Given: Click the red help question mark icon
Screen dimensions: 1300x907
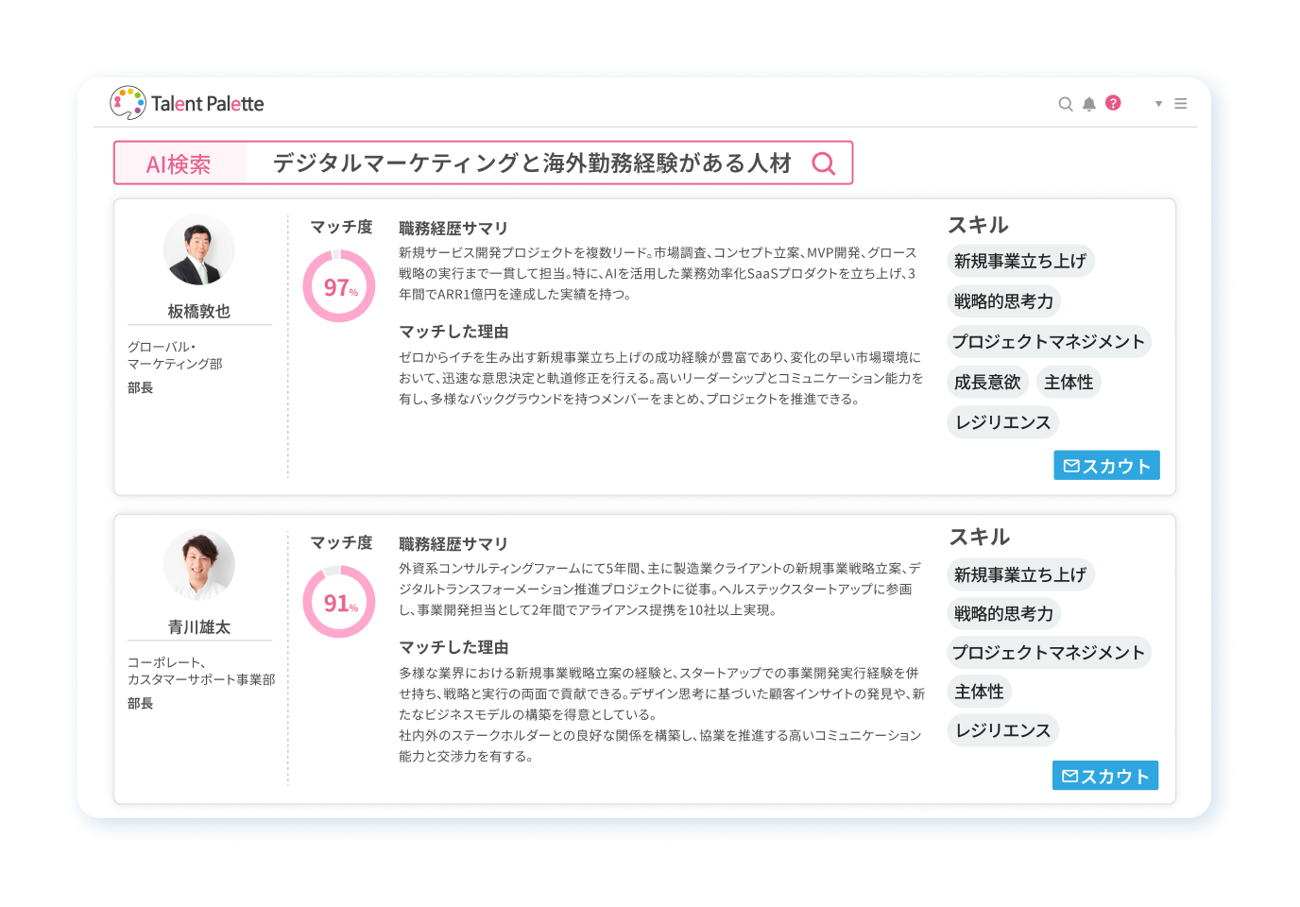Looking at the screenshot, I should pos(1113,103).
